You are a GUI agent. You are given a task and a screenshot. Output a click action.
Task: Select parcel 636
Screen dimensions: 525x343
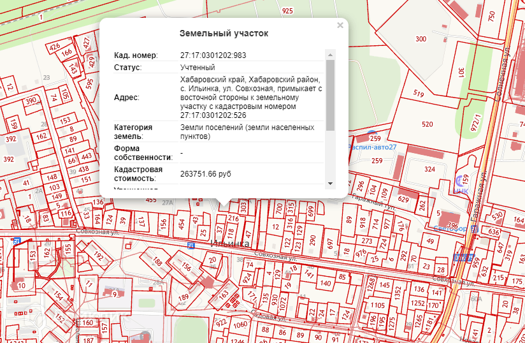[x=494, y=232]
